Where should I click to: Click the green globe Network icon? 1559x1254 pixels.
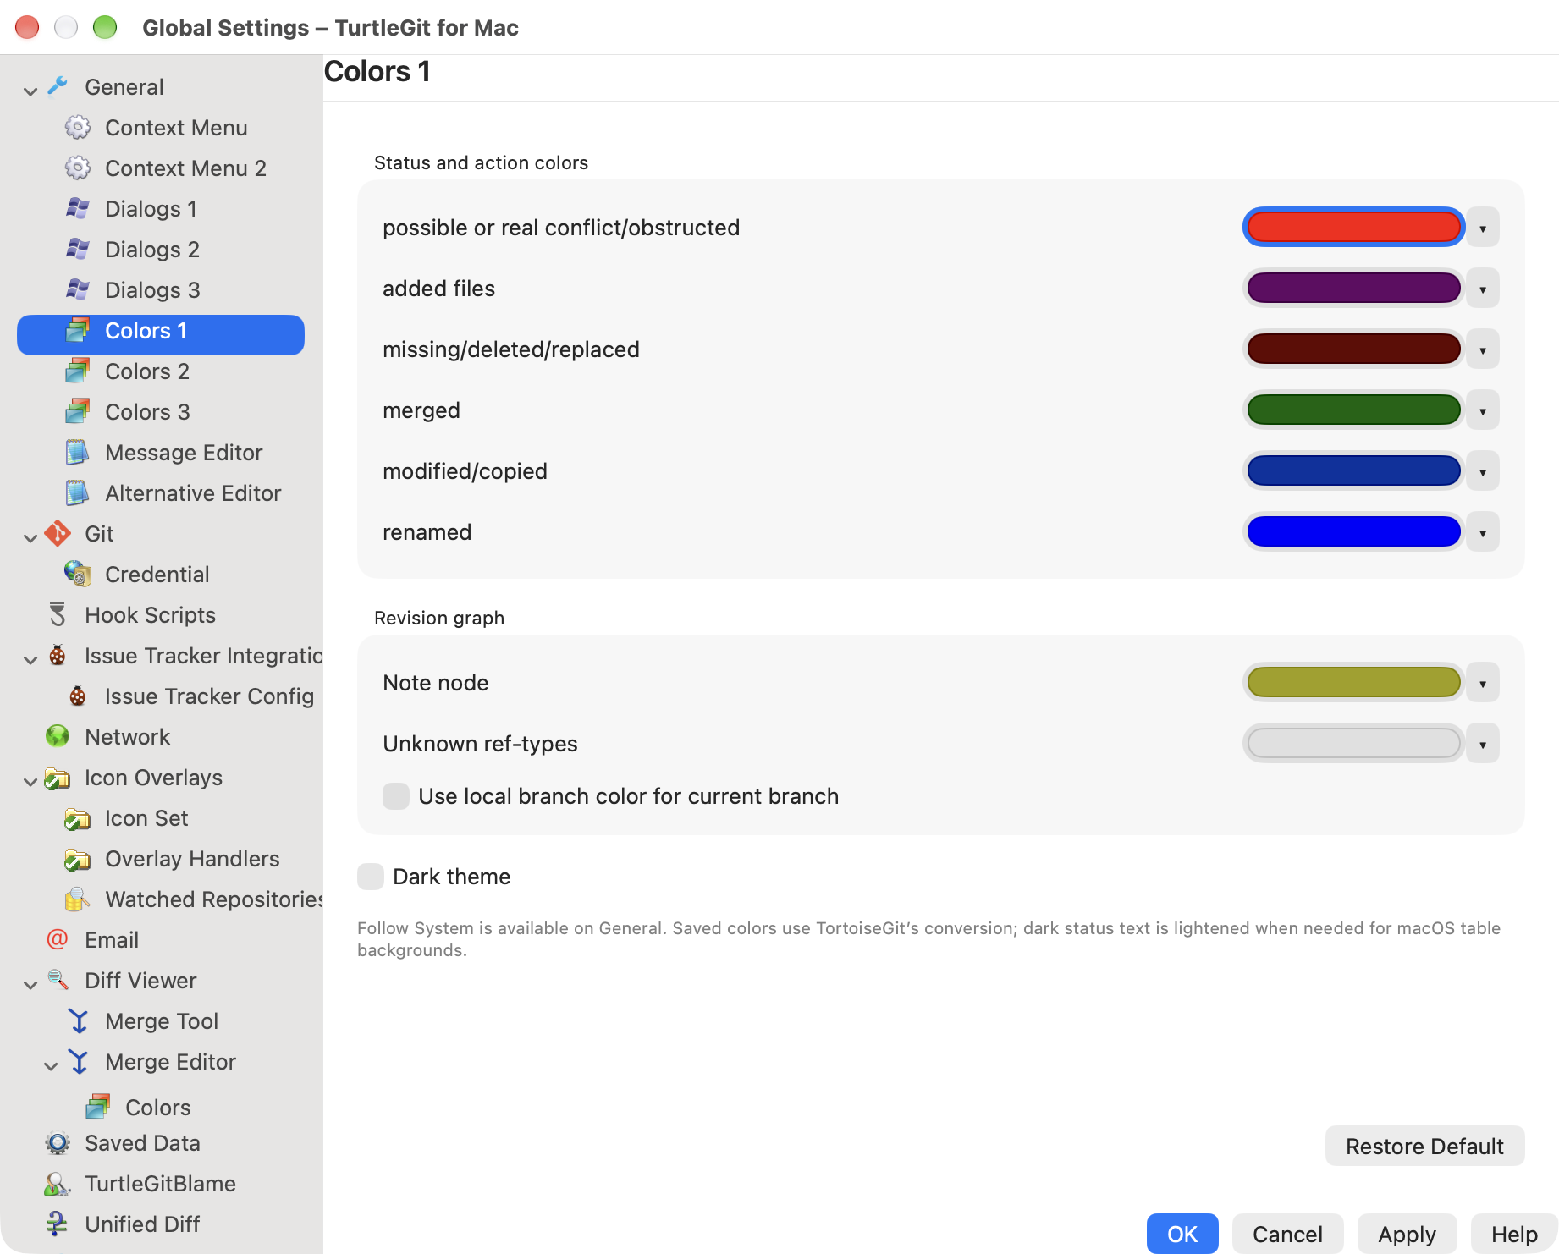pos(58,736)
